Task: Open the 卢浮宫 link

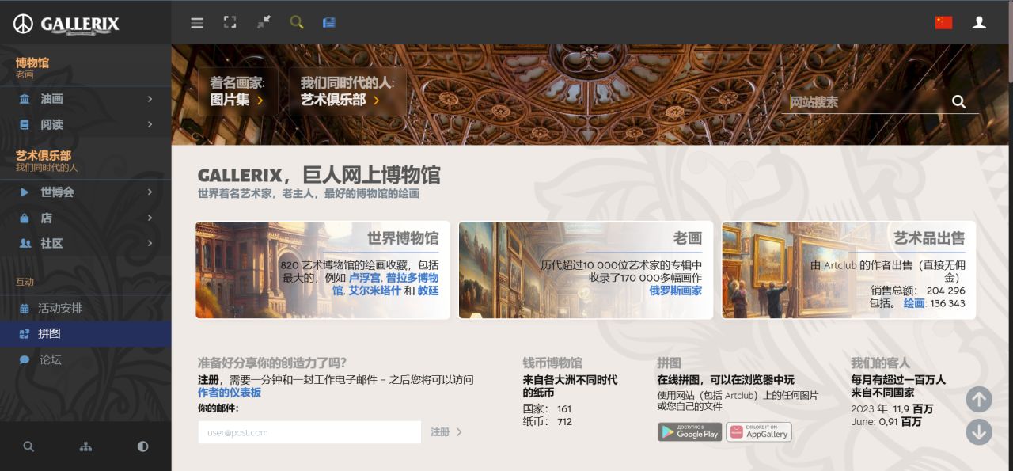Action: 365,278
